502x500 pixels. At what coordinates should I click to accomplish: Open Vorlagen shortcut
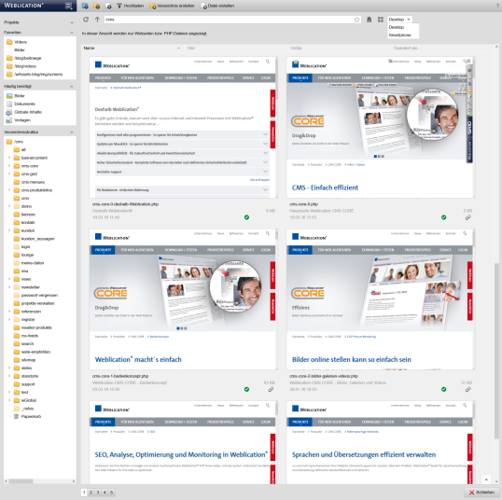pos(19,120)
